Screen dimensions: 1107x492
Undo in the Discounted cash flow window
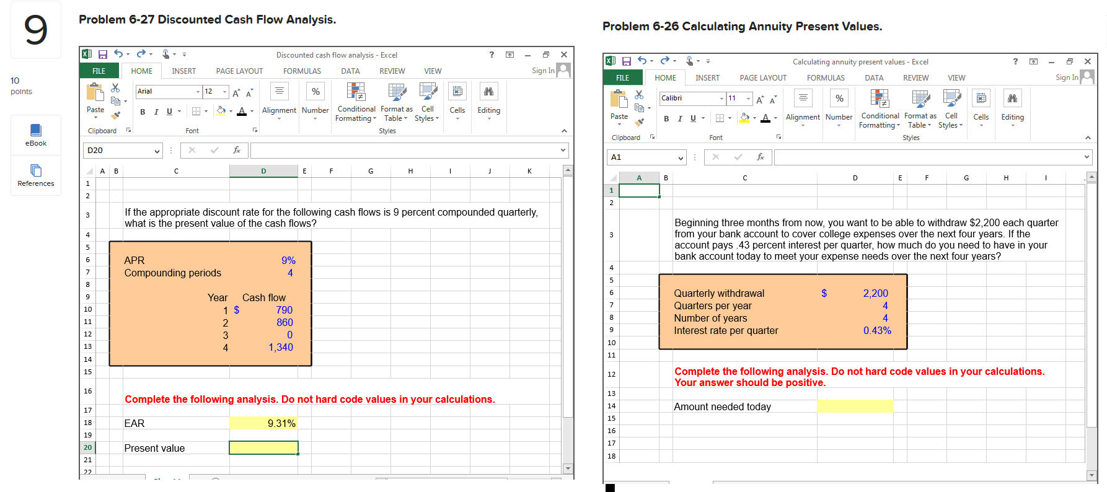click(118, 54)
